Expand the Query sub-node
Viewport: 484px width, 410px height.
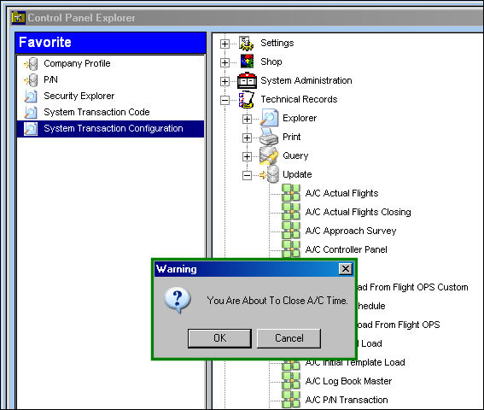[x=247, y=156]
